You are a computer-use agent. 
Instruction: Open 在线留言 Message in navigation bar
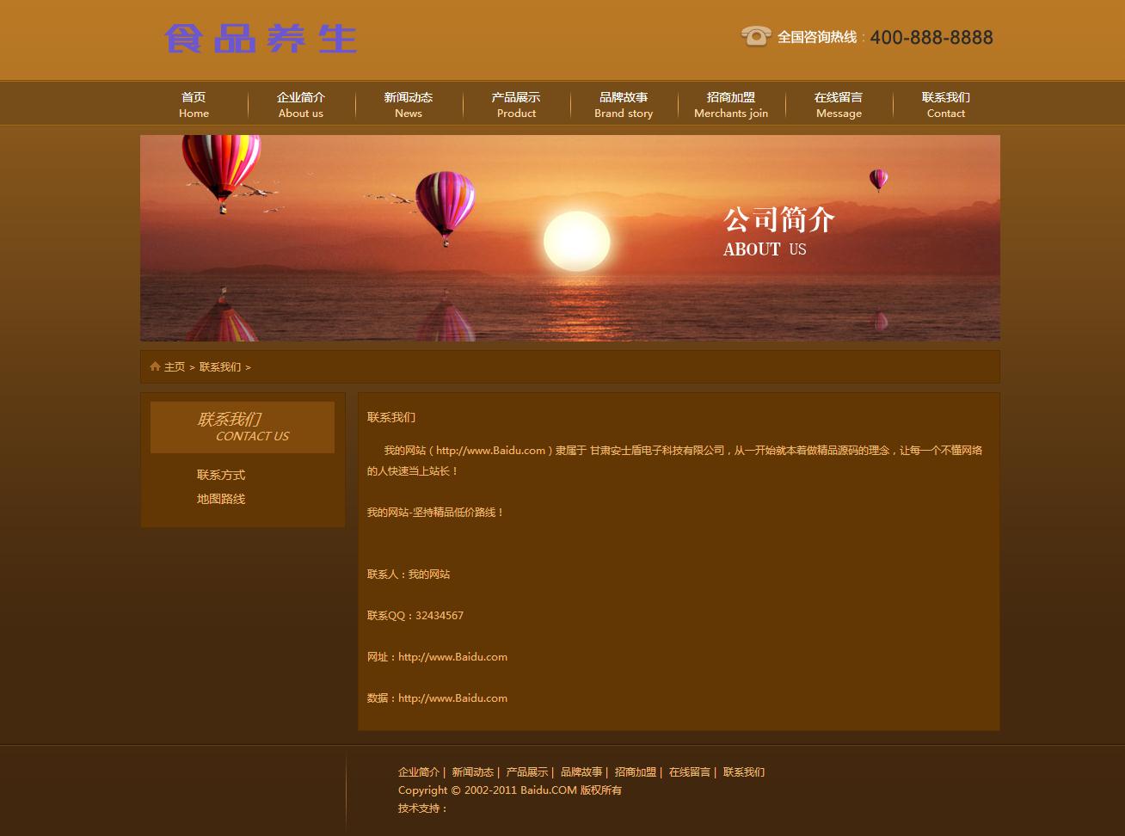pyautogui.click(x=839, y=104)
